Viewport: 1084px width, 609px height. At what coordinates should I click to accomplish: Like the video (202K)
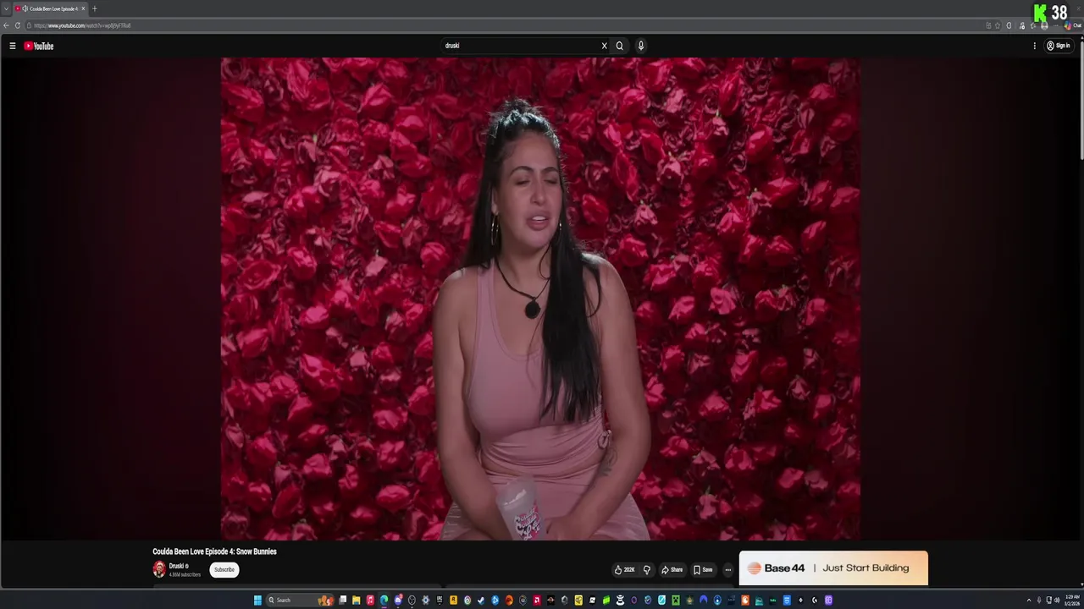[x=624, y=570]
